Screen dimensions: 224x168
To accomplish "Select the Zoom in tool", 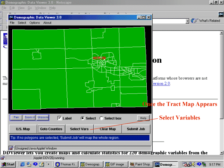I will [x=29, y=118].
